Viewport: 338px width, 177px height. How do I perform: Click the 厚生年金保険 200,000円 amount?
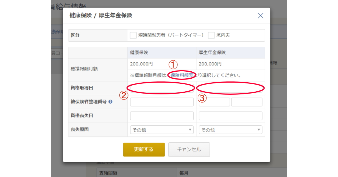coord(210,64)
